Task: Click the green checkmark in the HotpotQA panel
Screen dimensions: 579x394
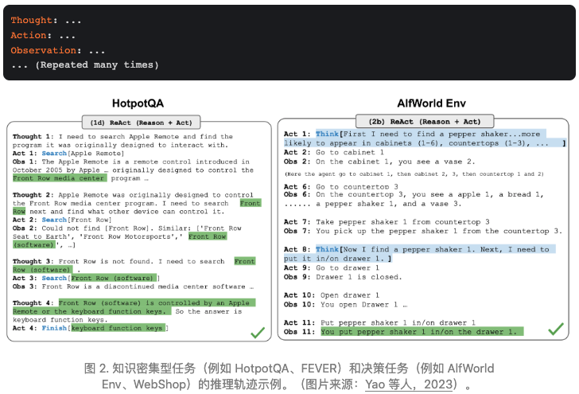Action: point(257,333)
